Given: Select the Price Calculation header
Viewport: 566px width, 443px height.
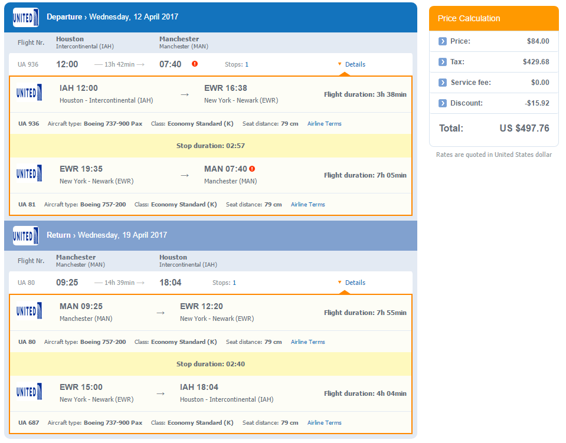Looking at the screenshot, I should (493, 18).
